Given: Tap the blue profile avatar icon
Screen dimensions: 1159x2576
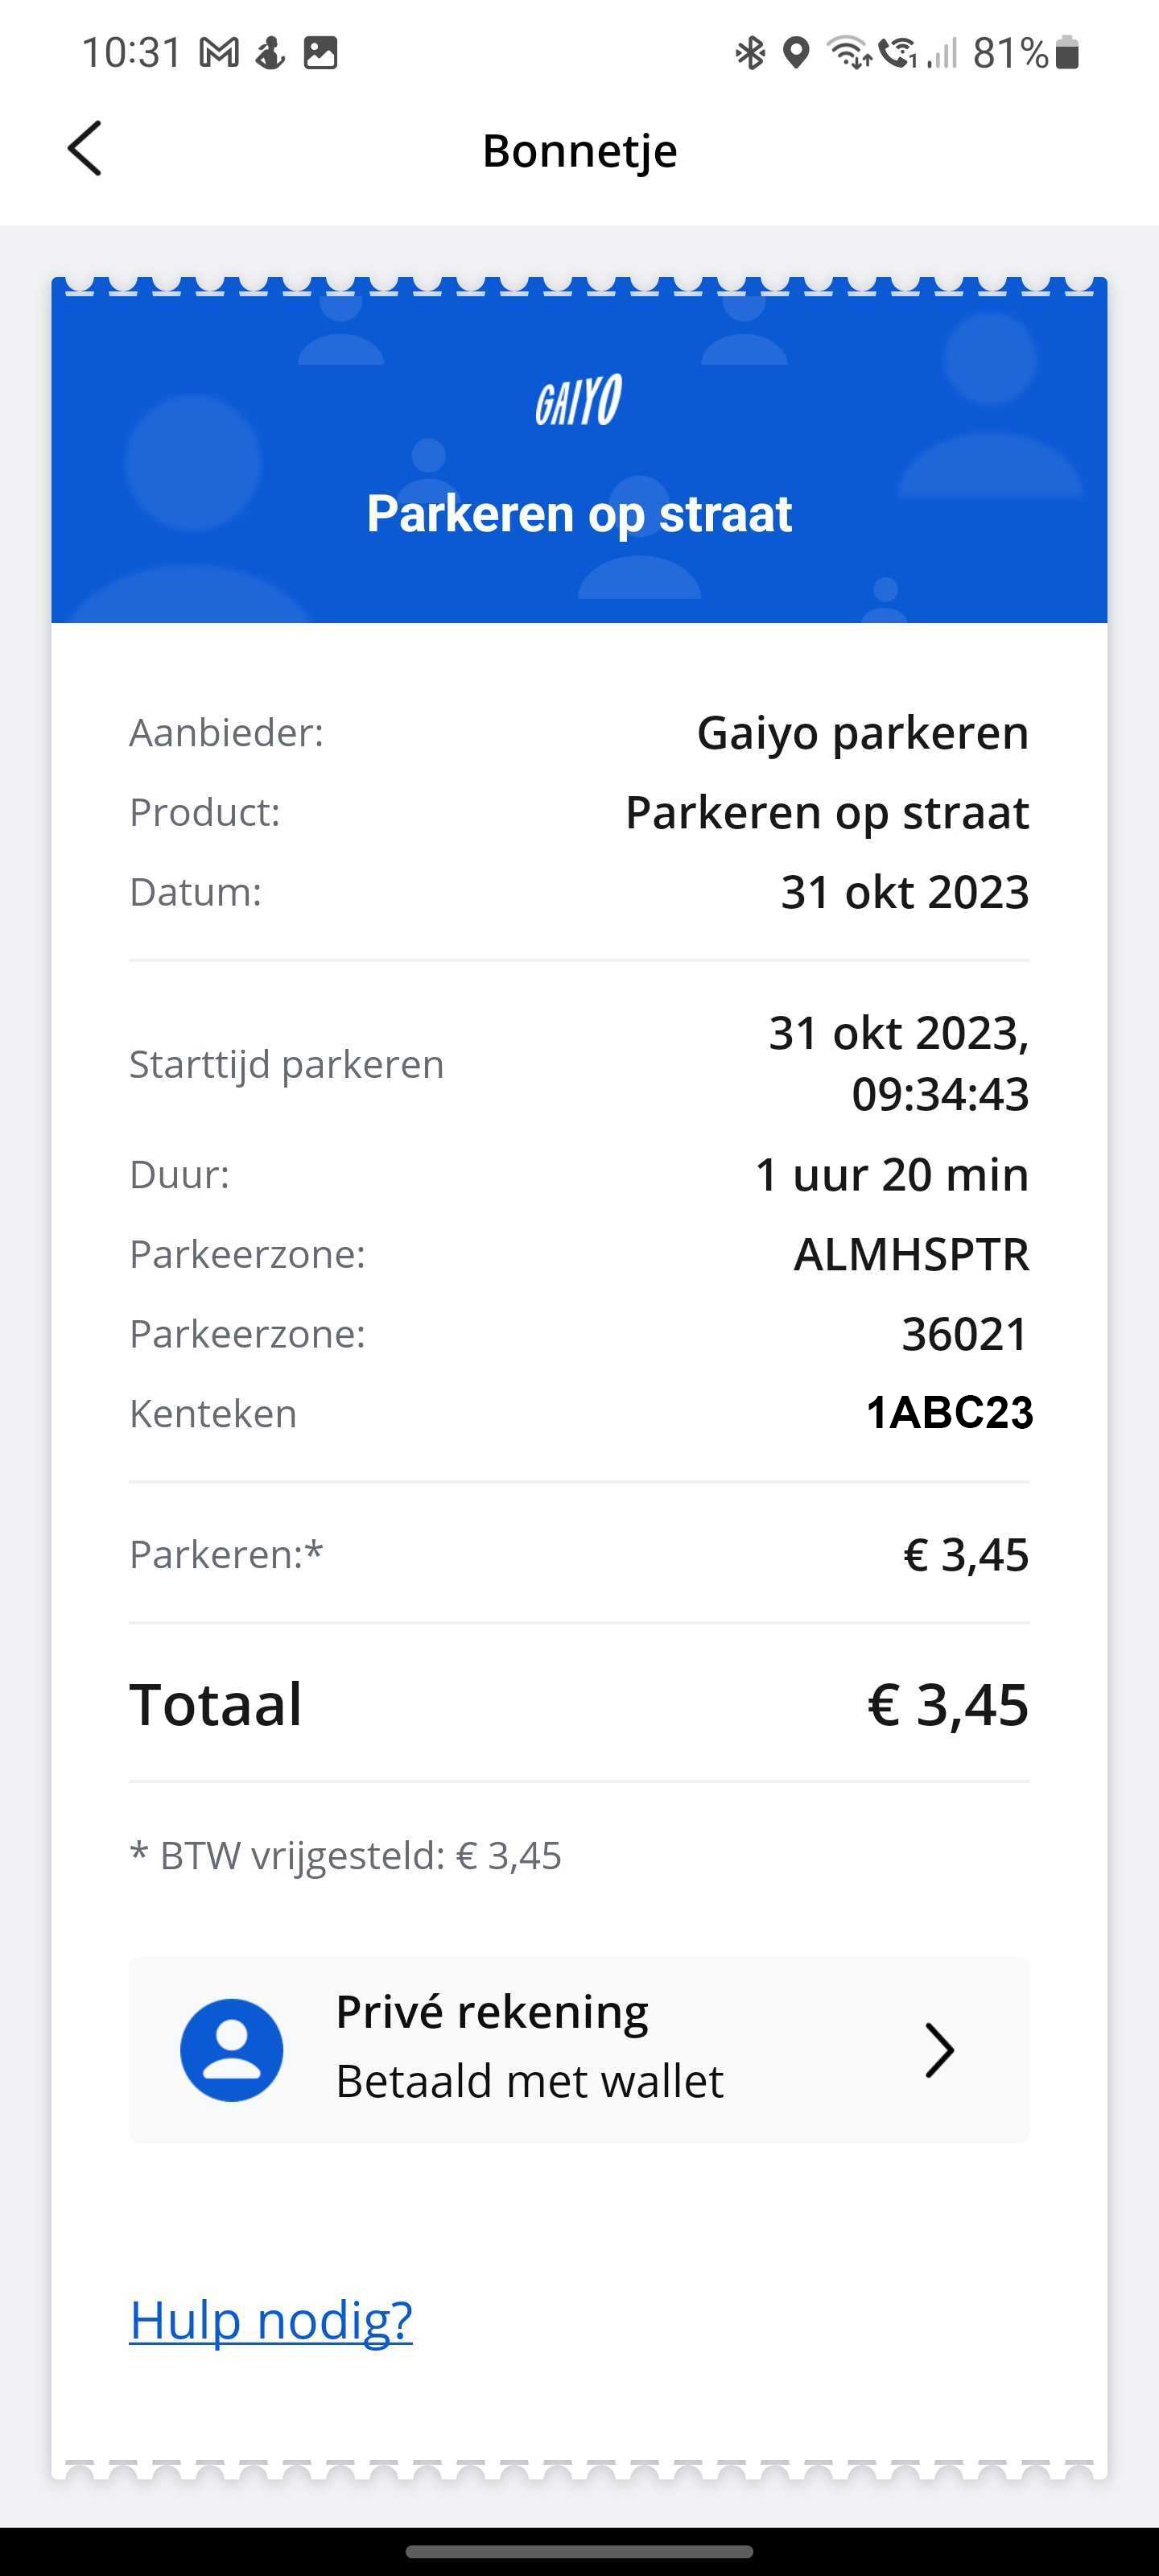Looking at the screenshot, I should 231,2050.
